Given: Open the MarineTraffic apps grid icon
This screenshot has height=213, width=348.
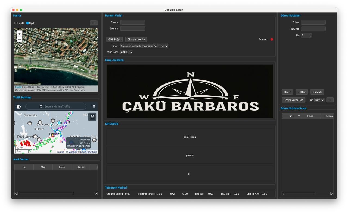Looking at the screenshot, I should click(x=93, y=106).
